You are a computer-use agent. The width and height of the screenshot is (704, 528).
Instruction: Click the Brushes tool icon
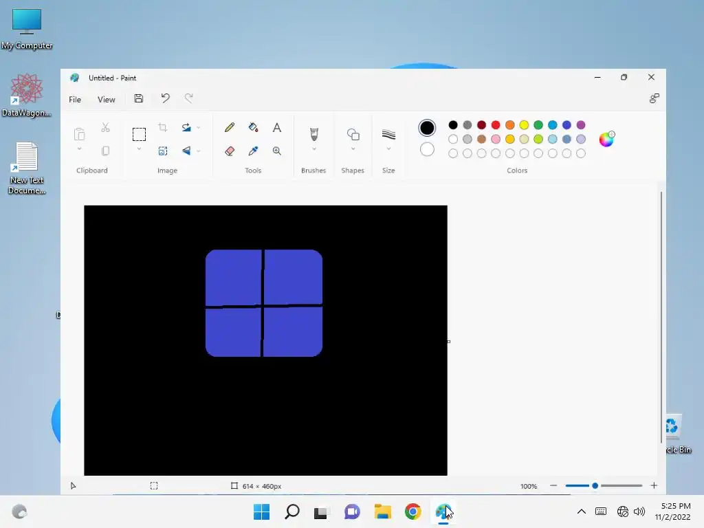coord(313,134)
